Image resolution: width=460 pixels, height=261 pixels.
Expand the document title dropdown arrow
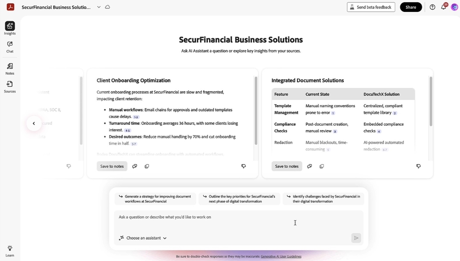pos(99,7)
